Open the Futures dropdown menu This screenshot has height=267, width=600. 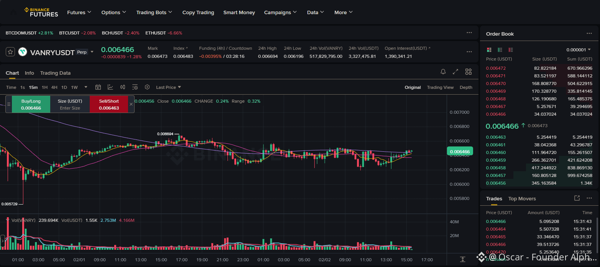click(79, 12)
